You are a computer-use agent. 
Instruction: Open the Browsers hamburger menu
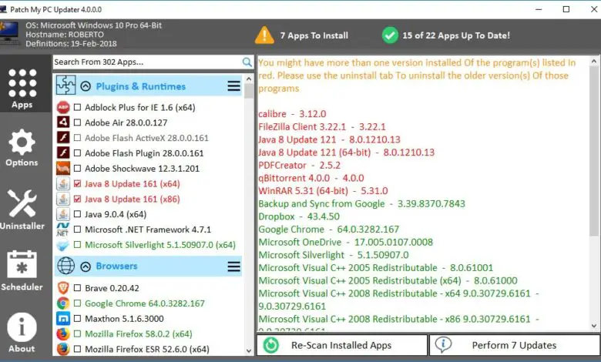[233, 266]
